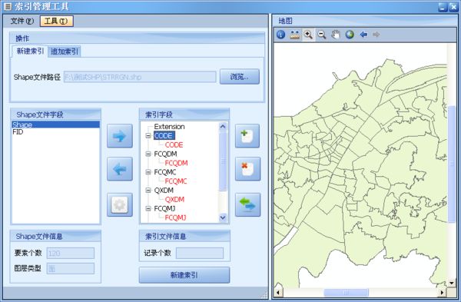Image resolution: width=461 pixels, height=302 pixels.
Task: Activate the zoom in magnifier
Action: (308, 35)
